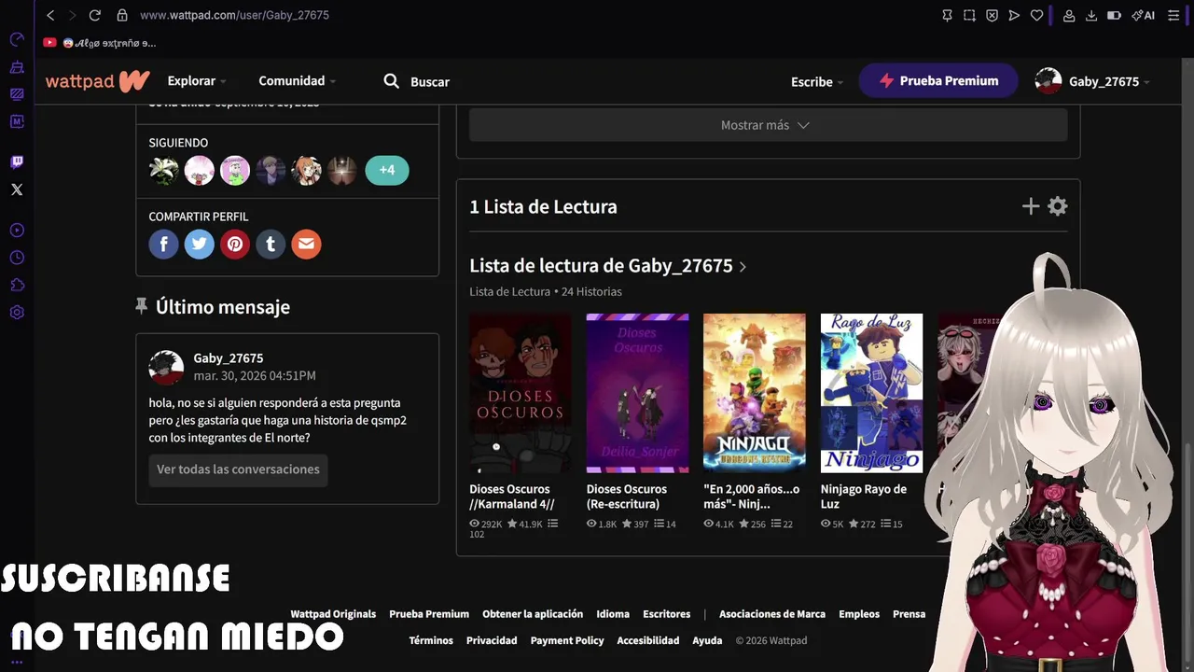Open the YouTube bookmark in bookmarks bar
Image resolution: width=1194 pixels, height=672 pixels.
(x=50, y=43)
